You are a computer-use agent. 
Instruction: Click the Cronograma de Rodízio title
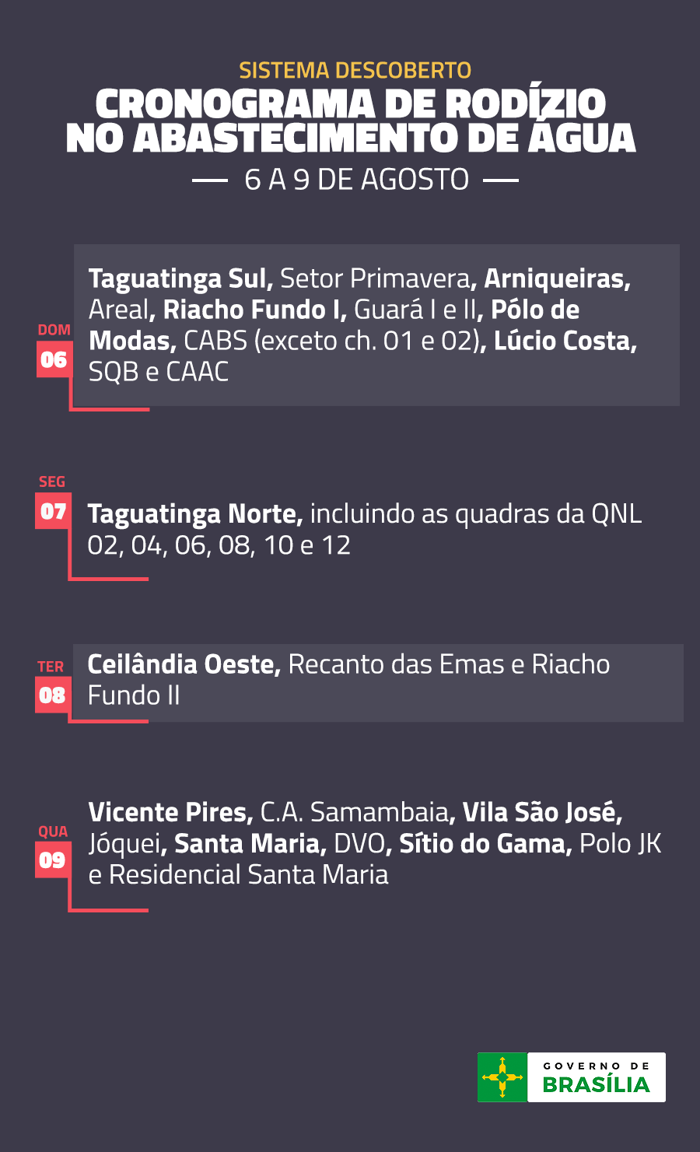tap(351, 120)
